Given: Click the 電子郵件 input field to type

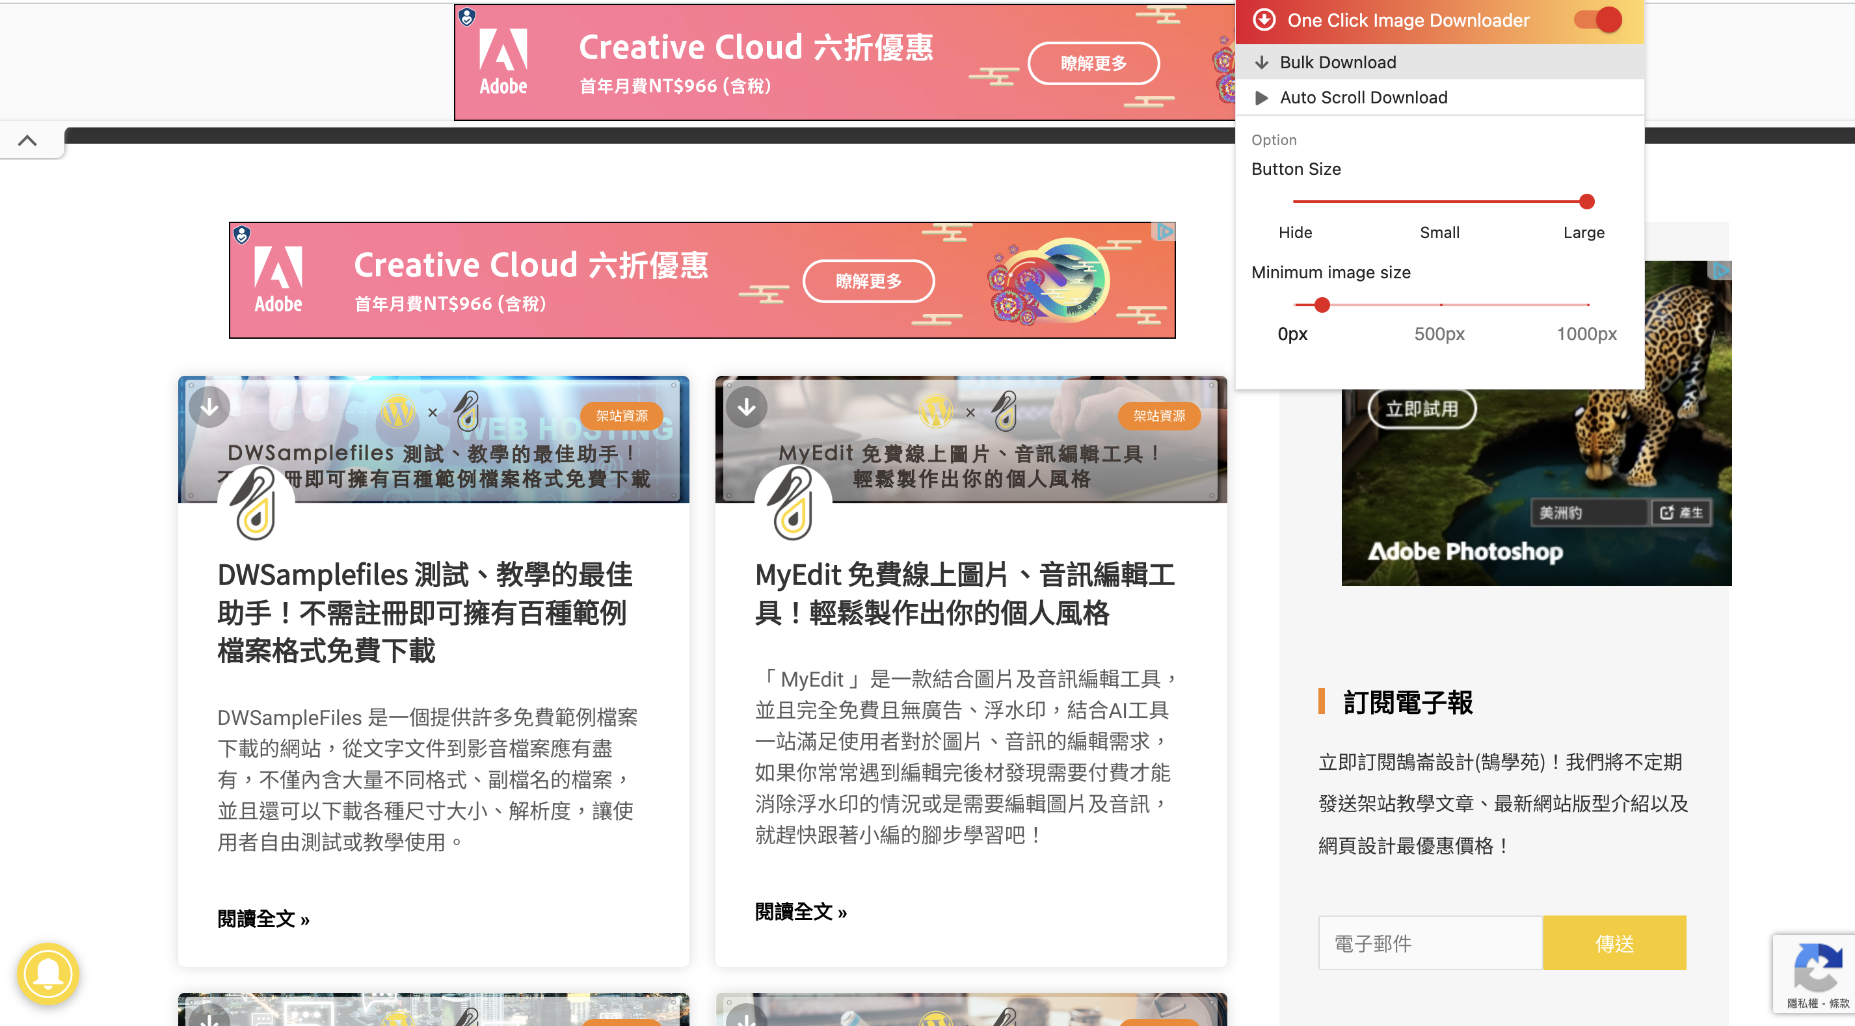Looking at the screenshot, I should pyautogui.click(x=1432, y=943).
